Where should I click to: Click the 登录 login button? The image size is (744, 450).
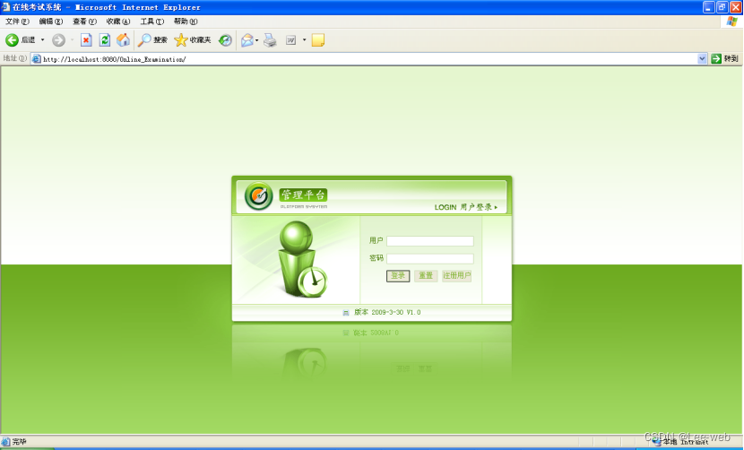(x=398, y=276)
